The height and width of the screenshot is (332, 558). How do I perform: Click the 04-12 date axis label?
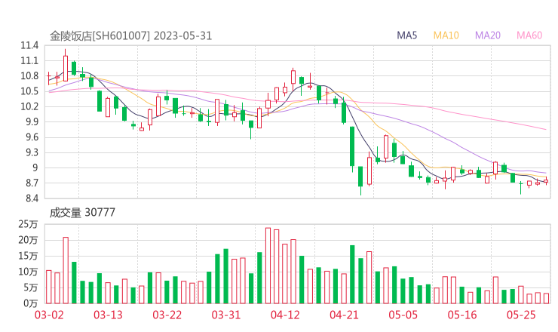tap(285, 315)
